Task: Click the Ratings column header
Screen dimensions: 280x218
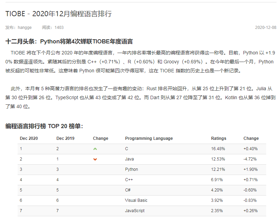Action: (219, 138)
